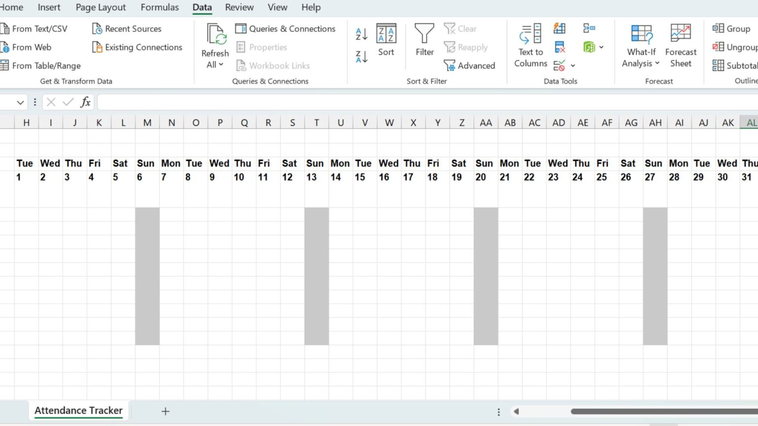Select the Attendance Tracker sheet tab

tap(78, 410)
